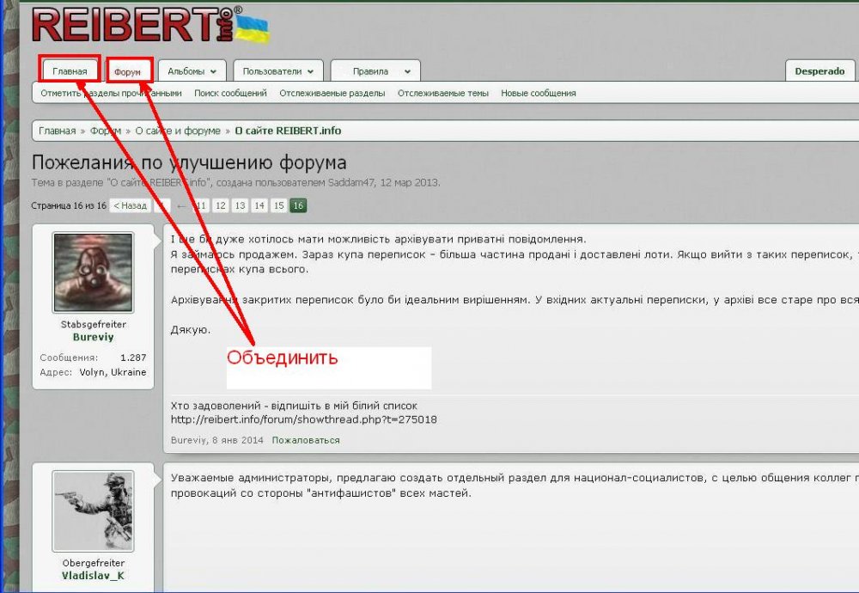Click Bureviy's message count 1.287
Viewport: 859px width, 593px height.
[x=133, y=358]
